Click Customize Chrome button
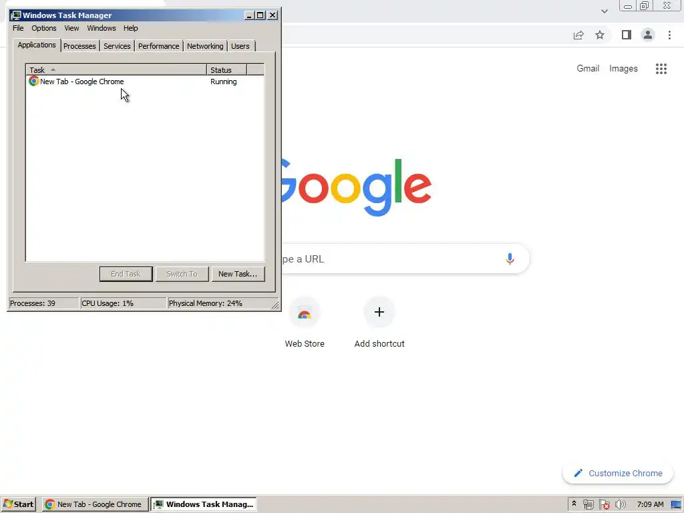684x513 pixels. click(618, 474)
